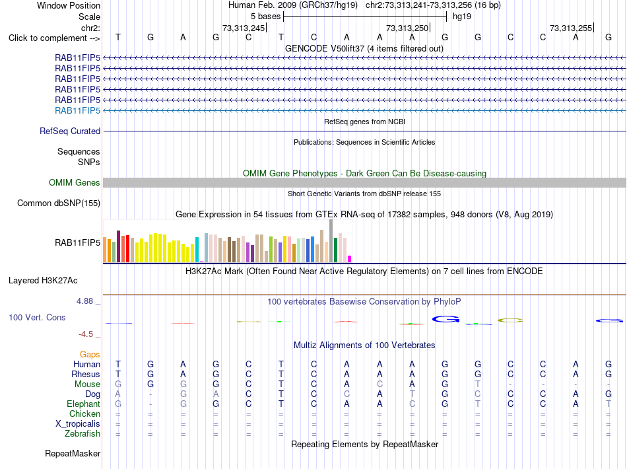The image size is (627, 469).
Task: Click the cyan bar in GTEx chart
Action: click(197, 250)
